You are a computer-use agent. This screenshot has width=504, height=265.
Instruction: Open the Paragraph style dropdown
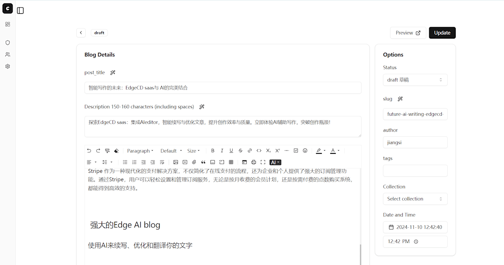140,151
